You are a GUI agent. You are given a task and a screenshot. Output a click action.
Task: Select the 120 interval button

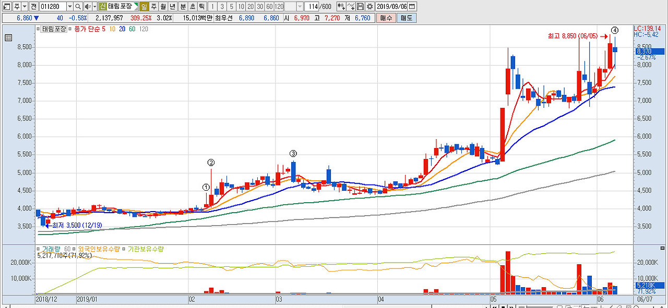point(279,7)
